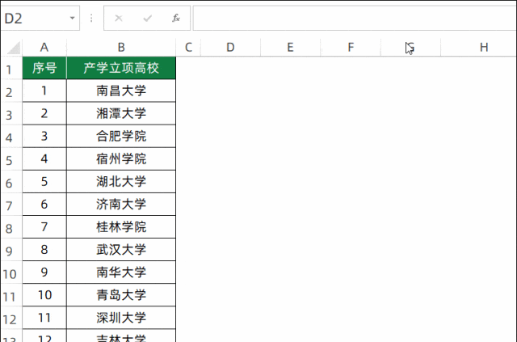The width and height of the screenshot is (517, 342).
Task: Click serial number cell next to 合肥学院
Action: (44, 136)
